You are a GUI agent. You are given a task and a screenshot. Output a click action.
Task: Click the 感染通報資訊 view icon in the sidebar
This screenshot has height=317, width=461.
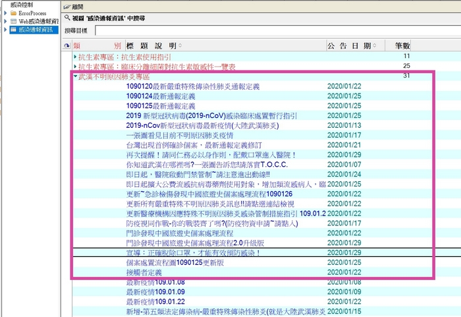click(13, 30)
